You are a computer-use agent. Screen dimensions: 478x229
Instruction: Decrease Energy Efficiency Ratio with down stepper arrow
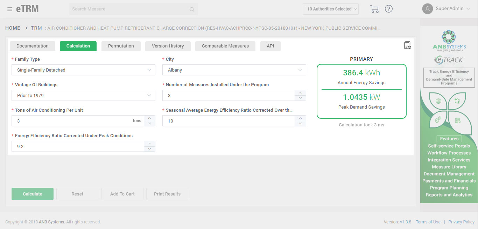(x=149, y=149)
